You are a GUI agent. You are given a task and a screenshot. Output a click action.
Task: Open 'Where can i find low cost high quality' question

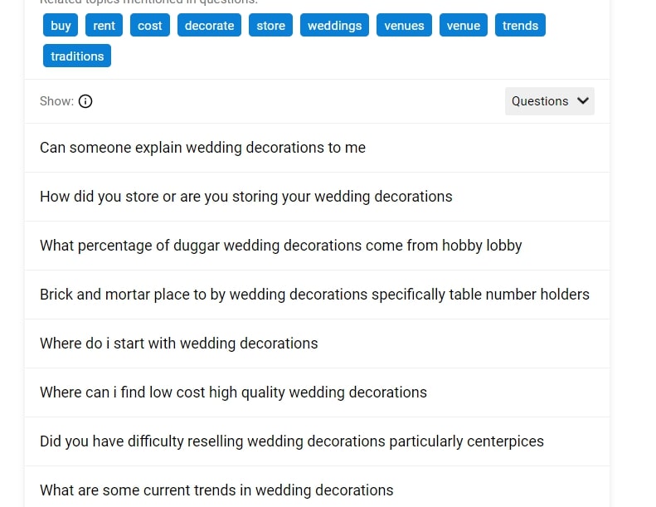(x=317, y=392)
